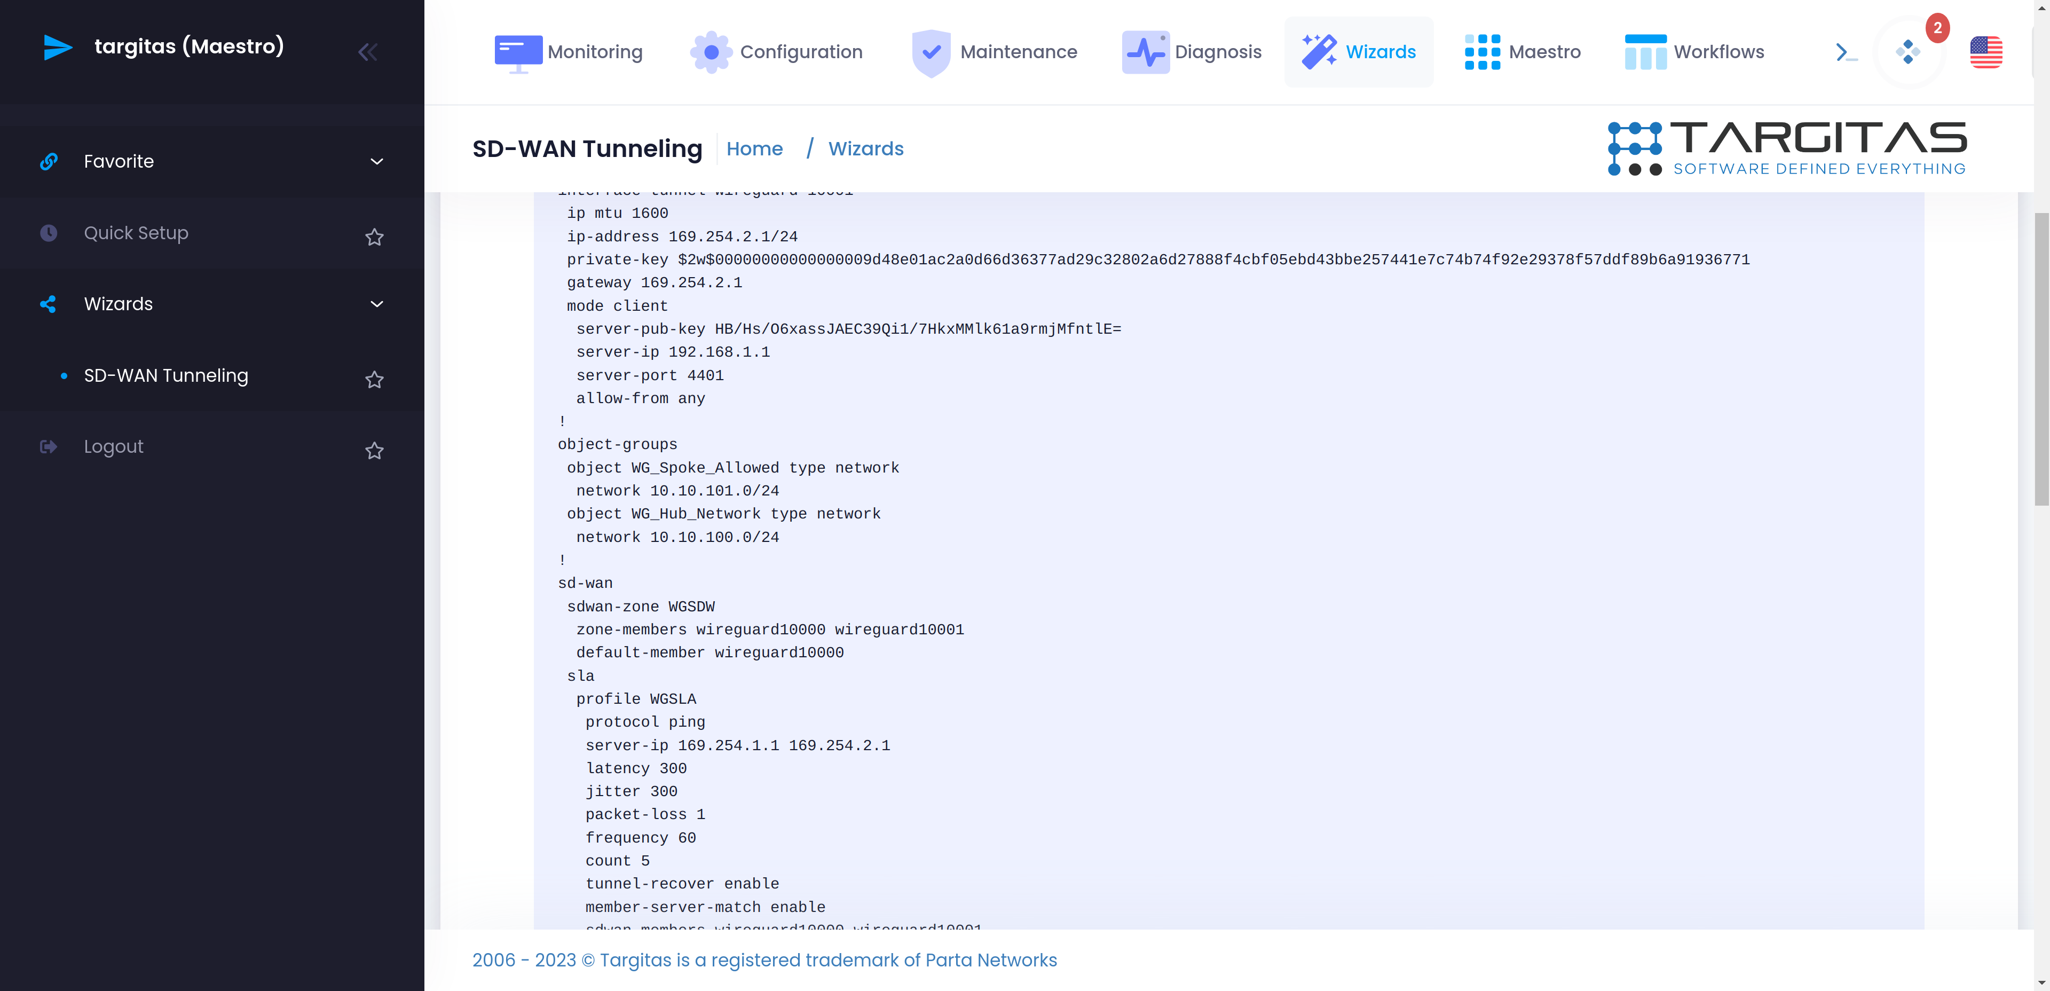Click the vertical page scrollbar thumb
The image size is (2050, 991).
click(x=2041, y=359)
